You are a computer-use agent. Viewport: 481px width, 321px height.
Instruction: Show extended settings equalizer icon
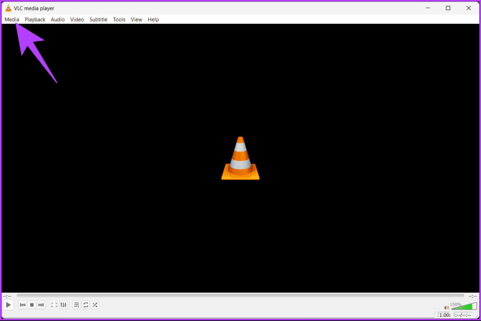pyautogui.click(x=63, y=305)
